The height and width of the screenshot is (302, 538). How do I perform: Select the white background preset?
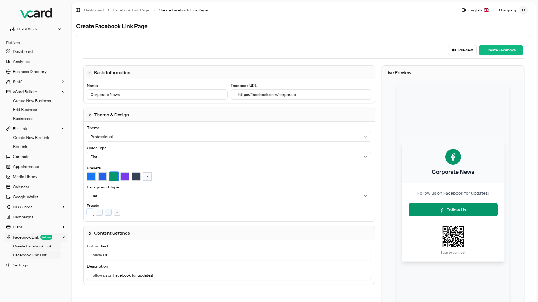(x=90, y=212)
